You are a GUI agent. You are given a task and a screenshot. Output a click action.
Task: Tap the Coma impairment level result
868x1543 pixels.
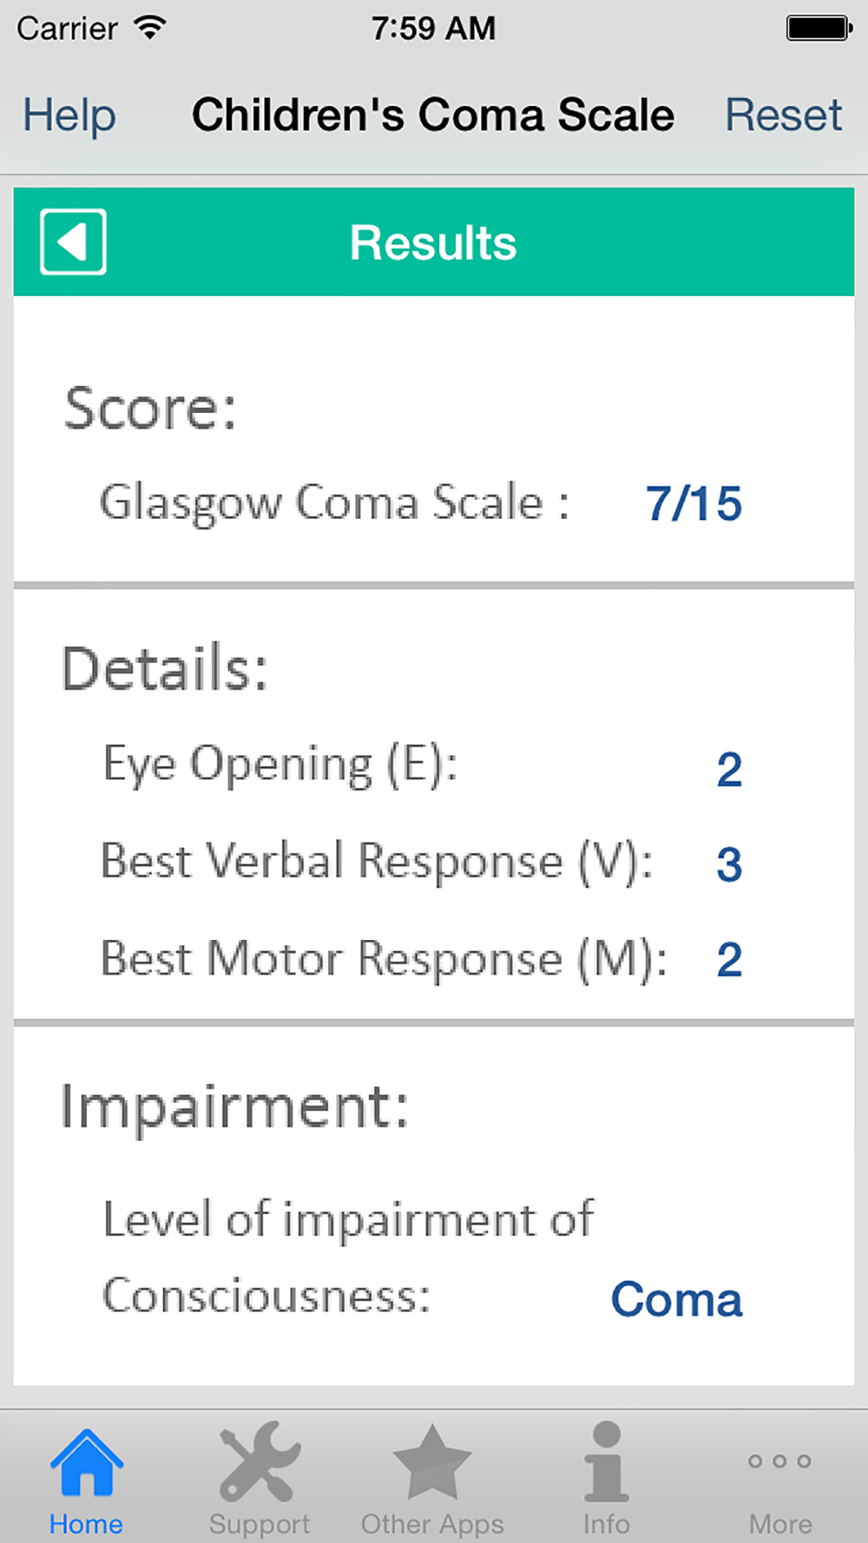pos(677,1299)
